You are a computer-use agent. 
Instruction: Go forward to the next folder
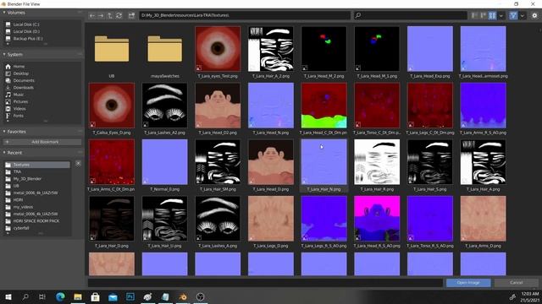tap(101, 15)
